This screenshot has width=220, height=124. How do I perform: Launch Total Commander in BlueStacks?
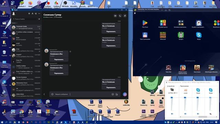pyautogui.click(x=145, y=36)
